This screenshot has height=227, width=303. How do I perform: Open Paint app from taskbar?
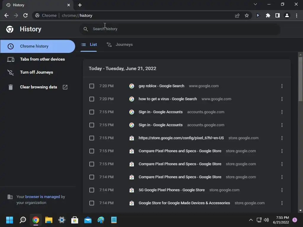[x=101, y=220]
